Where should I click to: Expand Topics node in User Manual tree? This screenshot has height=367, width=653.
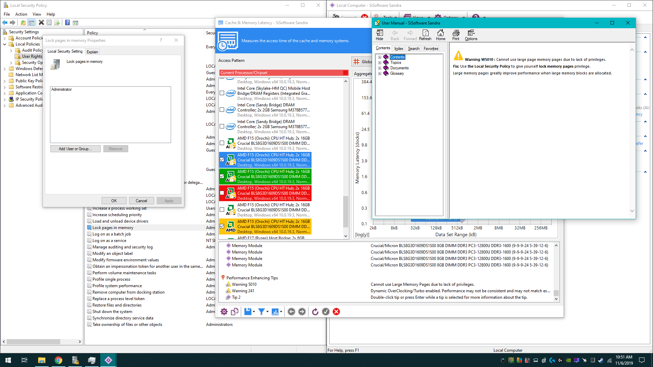coord(380,63)
